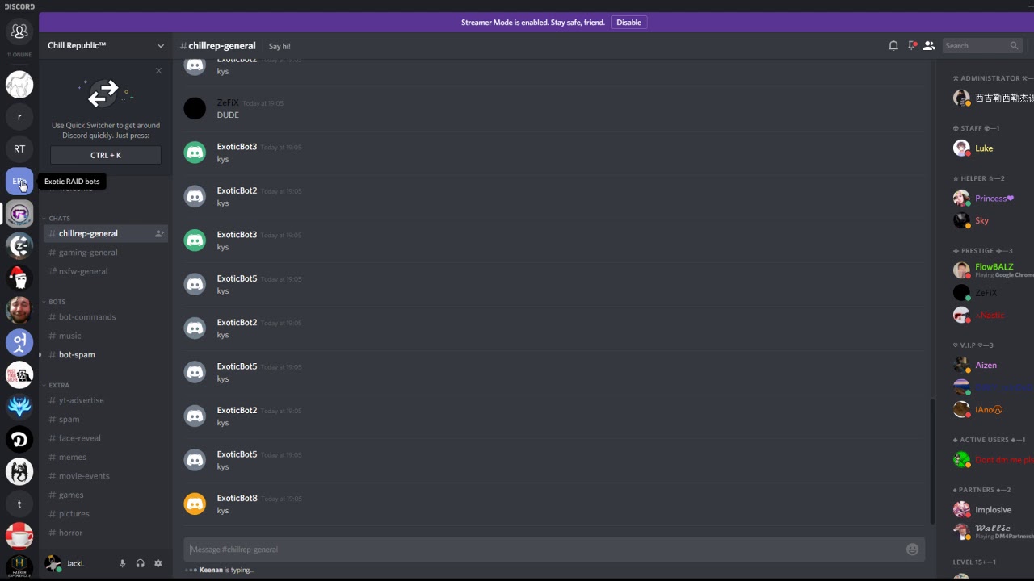
Task: Deafen audio with the headphones icon
Action: [141, 563]
